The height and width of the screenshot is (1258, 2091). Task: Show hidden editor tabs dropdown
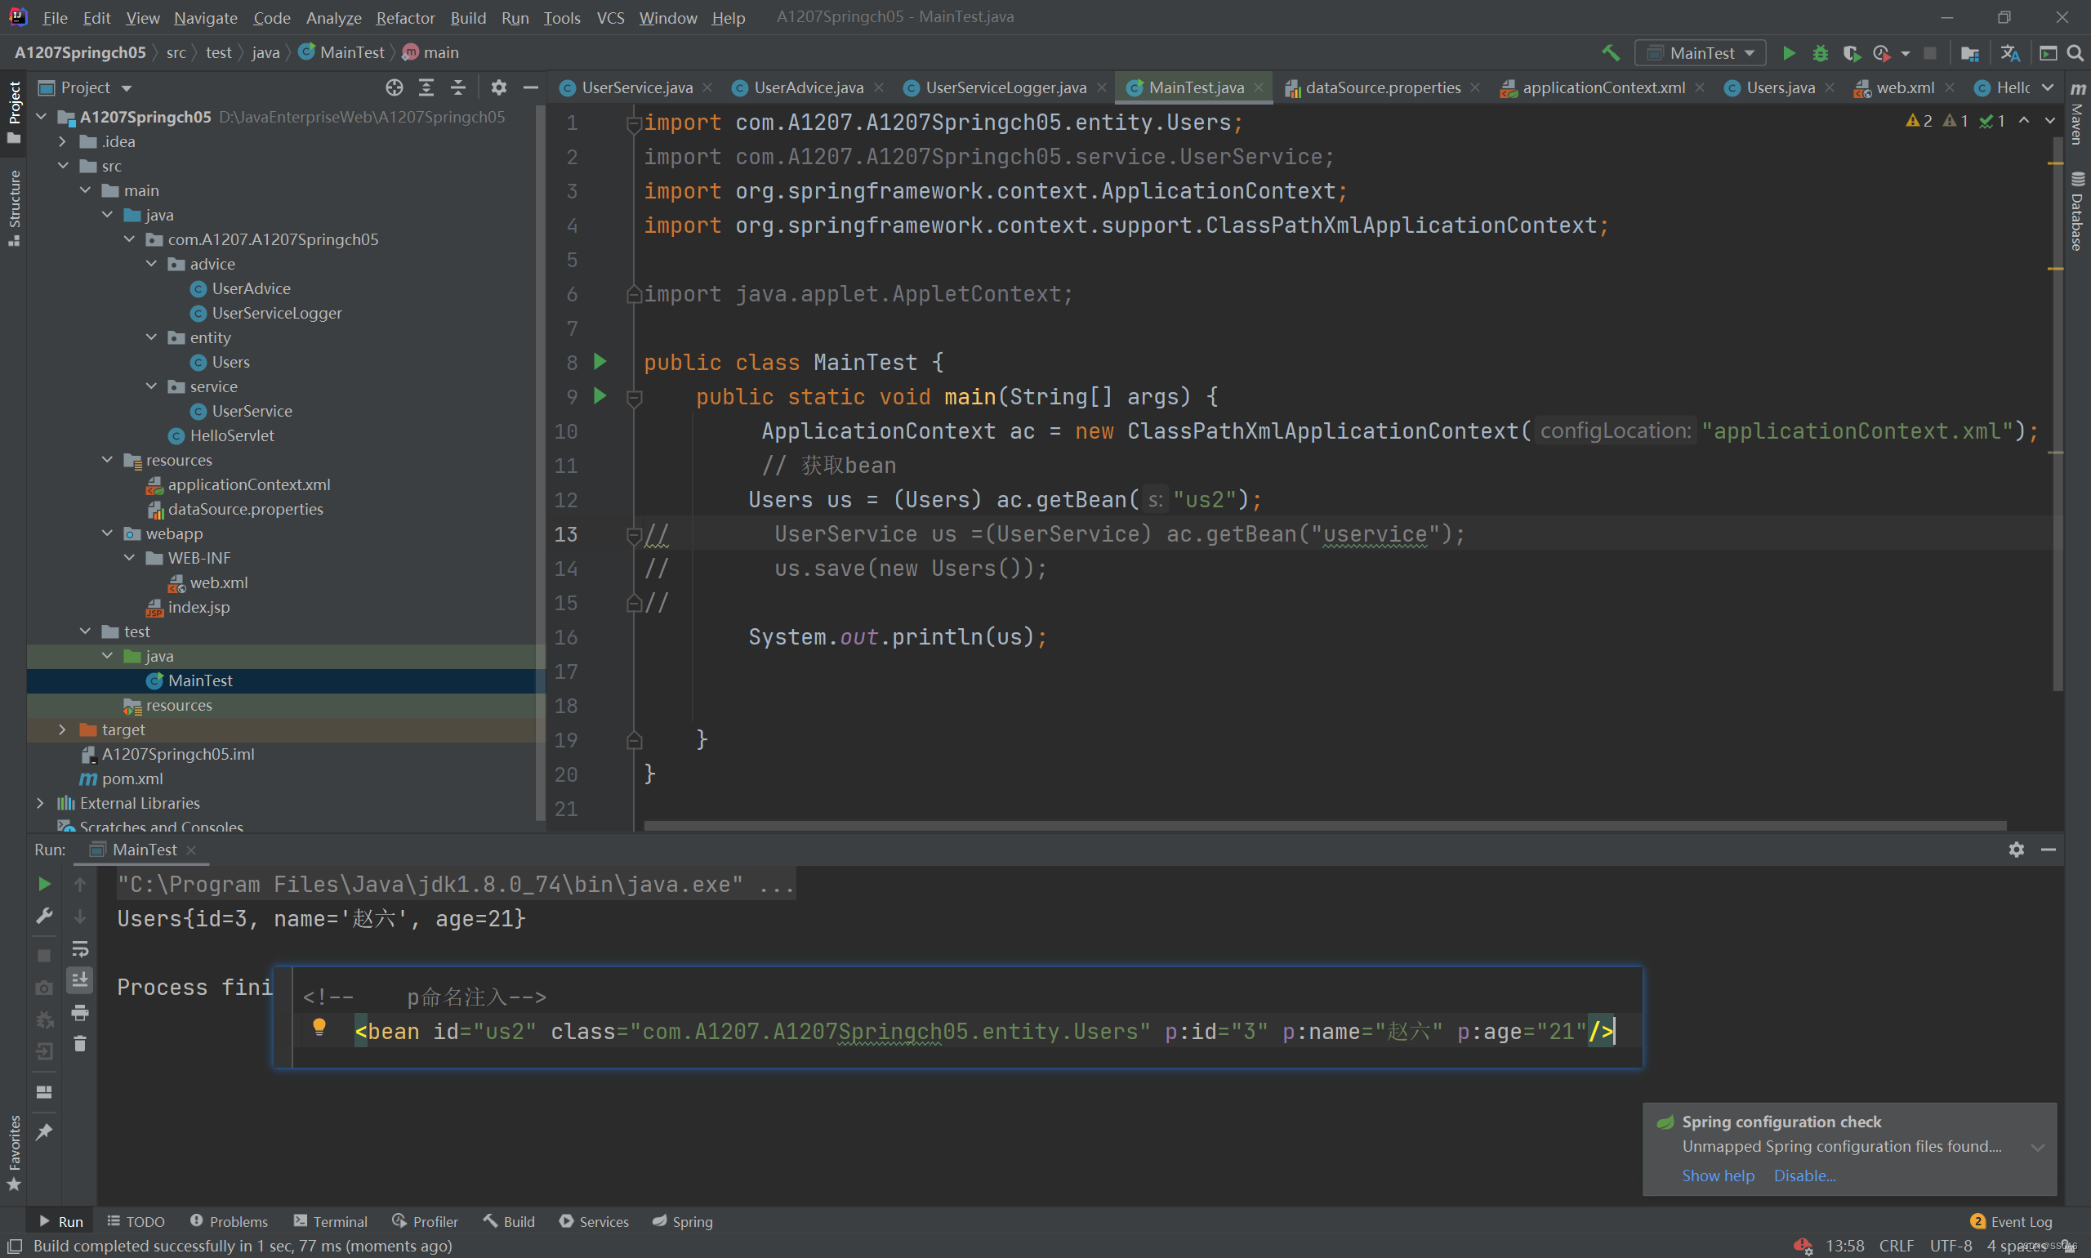pyautogui.click(x=2048, y=87)
